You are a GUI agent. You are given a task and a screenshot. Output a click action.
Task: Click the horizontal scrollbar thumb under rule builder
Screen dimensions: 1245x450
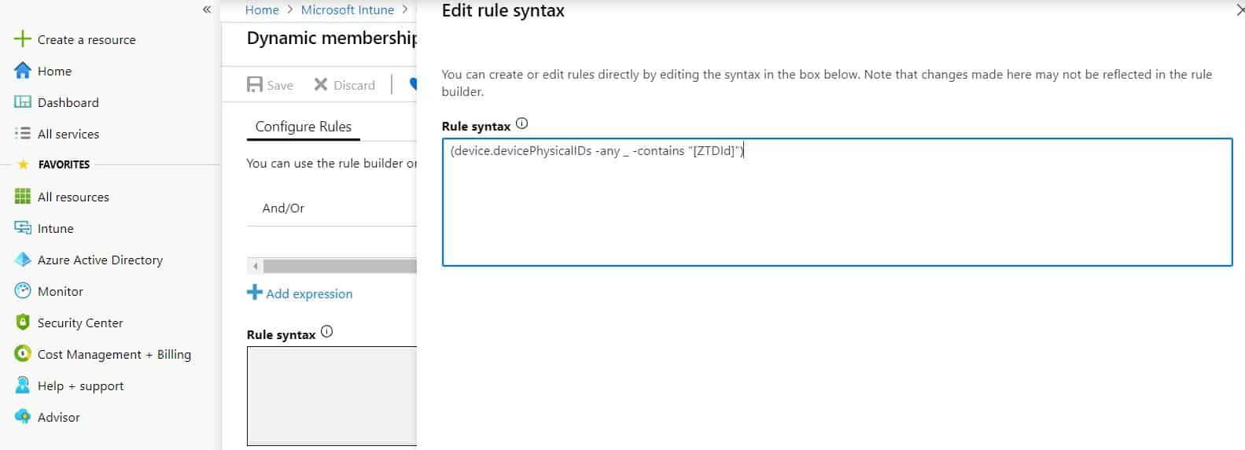tap(340, 266)
